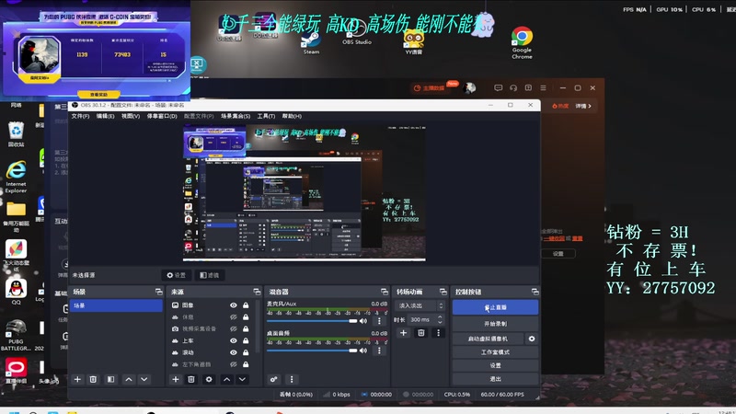Image resolution: width=736 pixels, height=414 pixels.
Task: Show the 视频采集设备 source via eye icon
Action: (x=234, y=328)
